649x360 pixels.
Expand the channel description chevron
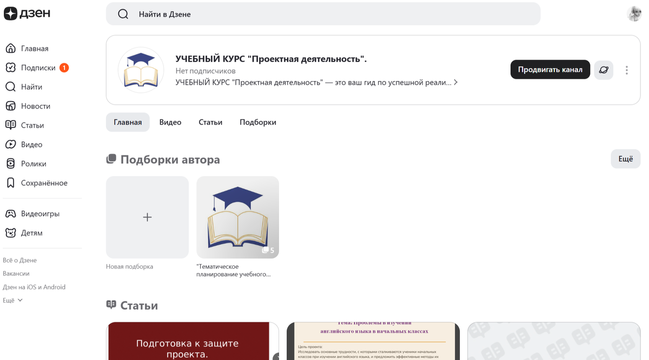coord(456,83)
